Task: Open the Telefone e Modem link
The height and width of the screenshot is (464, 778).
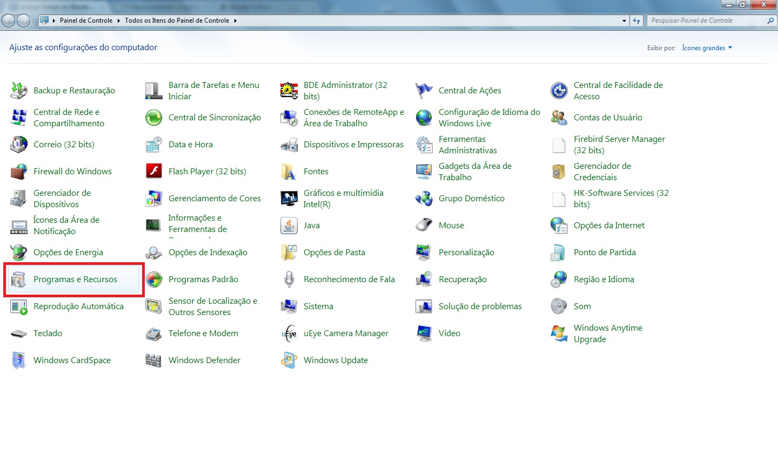Action: click(x=203, y=333)
